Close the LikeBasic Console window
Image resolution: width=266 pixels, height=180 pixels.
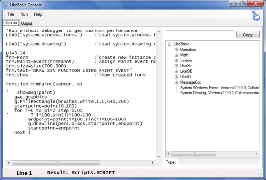point(256,3)
